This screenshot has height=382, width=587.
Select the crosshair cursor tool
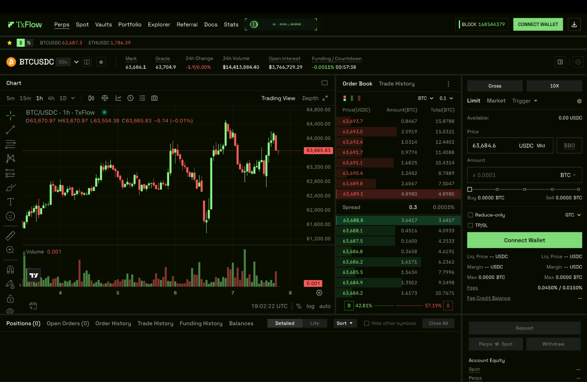pyautogui.click(x=10, y=116)
